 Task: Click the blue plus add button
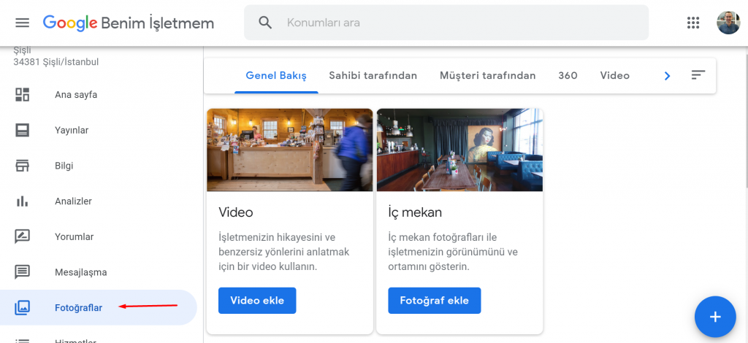[715, 317]
